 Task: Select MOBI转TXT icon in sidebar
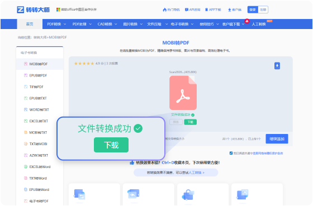point(26,132)
